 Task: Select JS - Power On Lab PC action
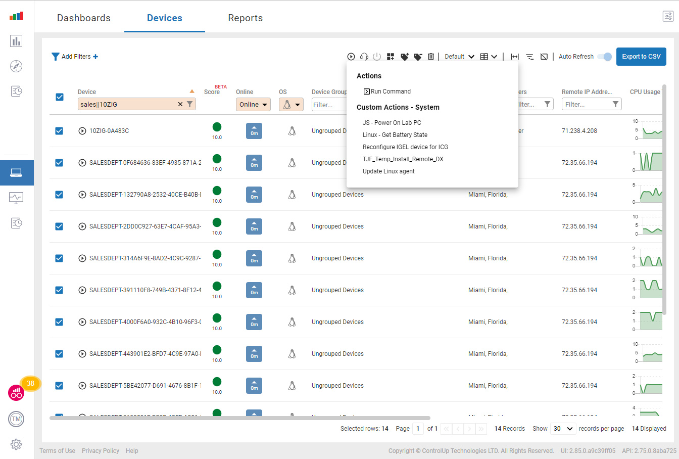(392, 123)
